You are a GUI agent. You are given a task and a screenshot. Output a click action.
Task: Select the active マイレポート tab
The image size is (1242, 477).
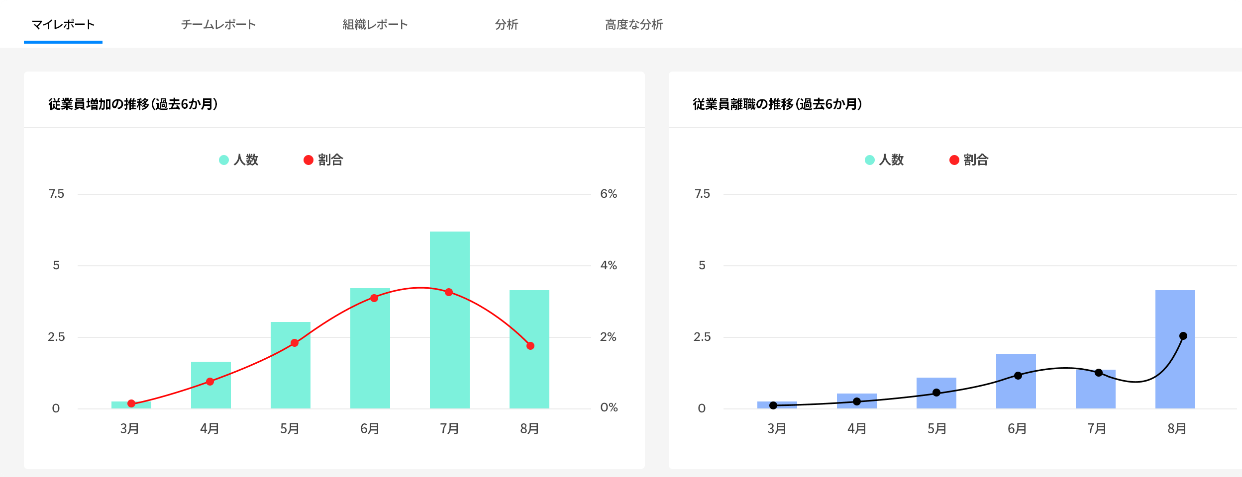coord(63,22)
